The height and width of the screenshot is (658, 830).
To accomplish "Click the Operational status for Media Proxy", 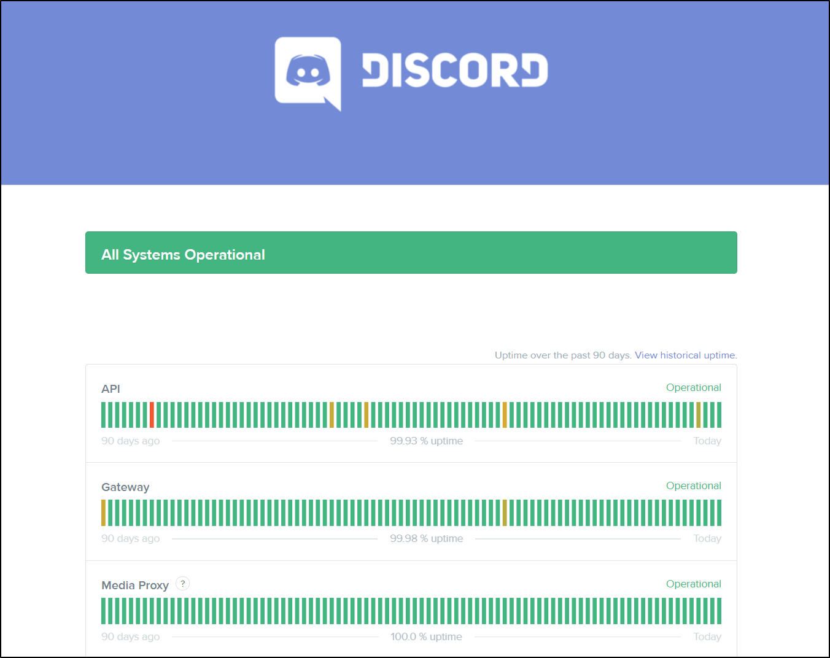I will point(694,584).
